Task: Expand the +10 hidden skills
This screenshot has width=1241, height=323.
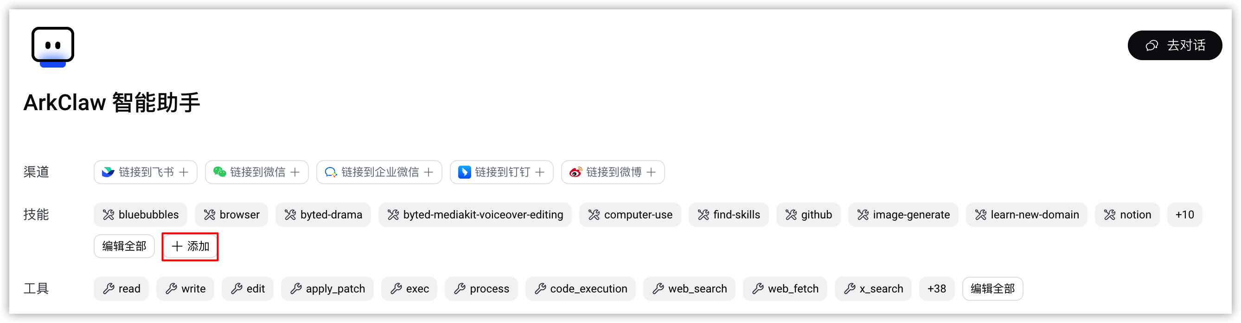Action: (x=1184, y=215)
